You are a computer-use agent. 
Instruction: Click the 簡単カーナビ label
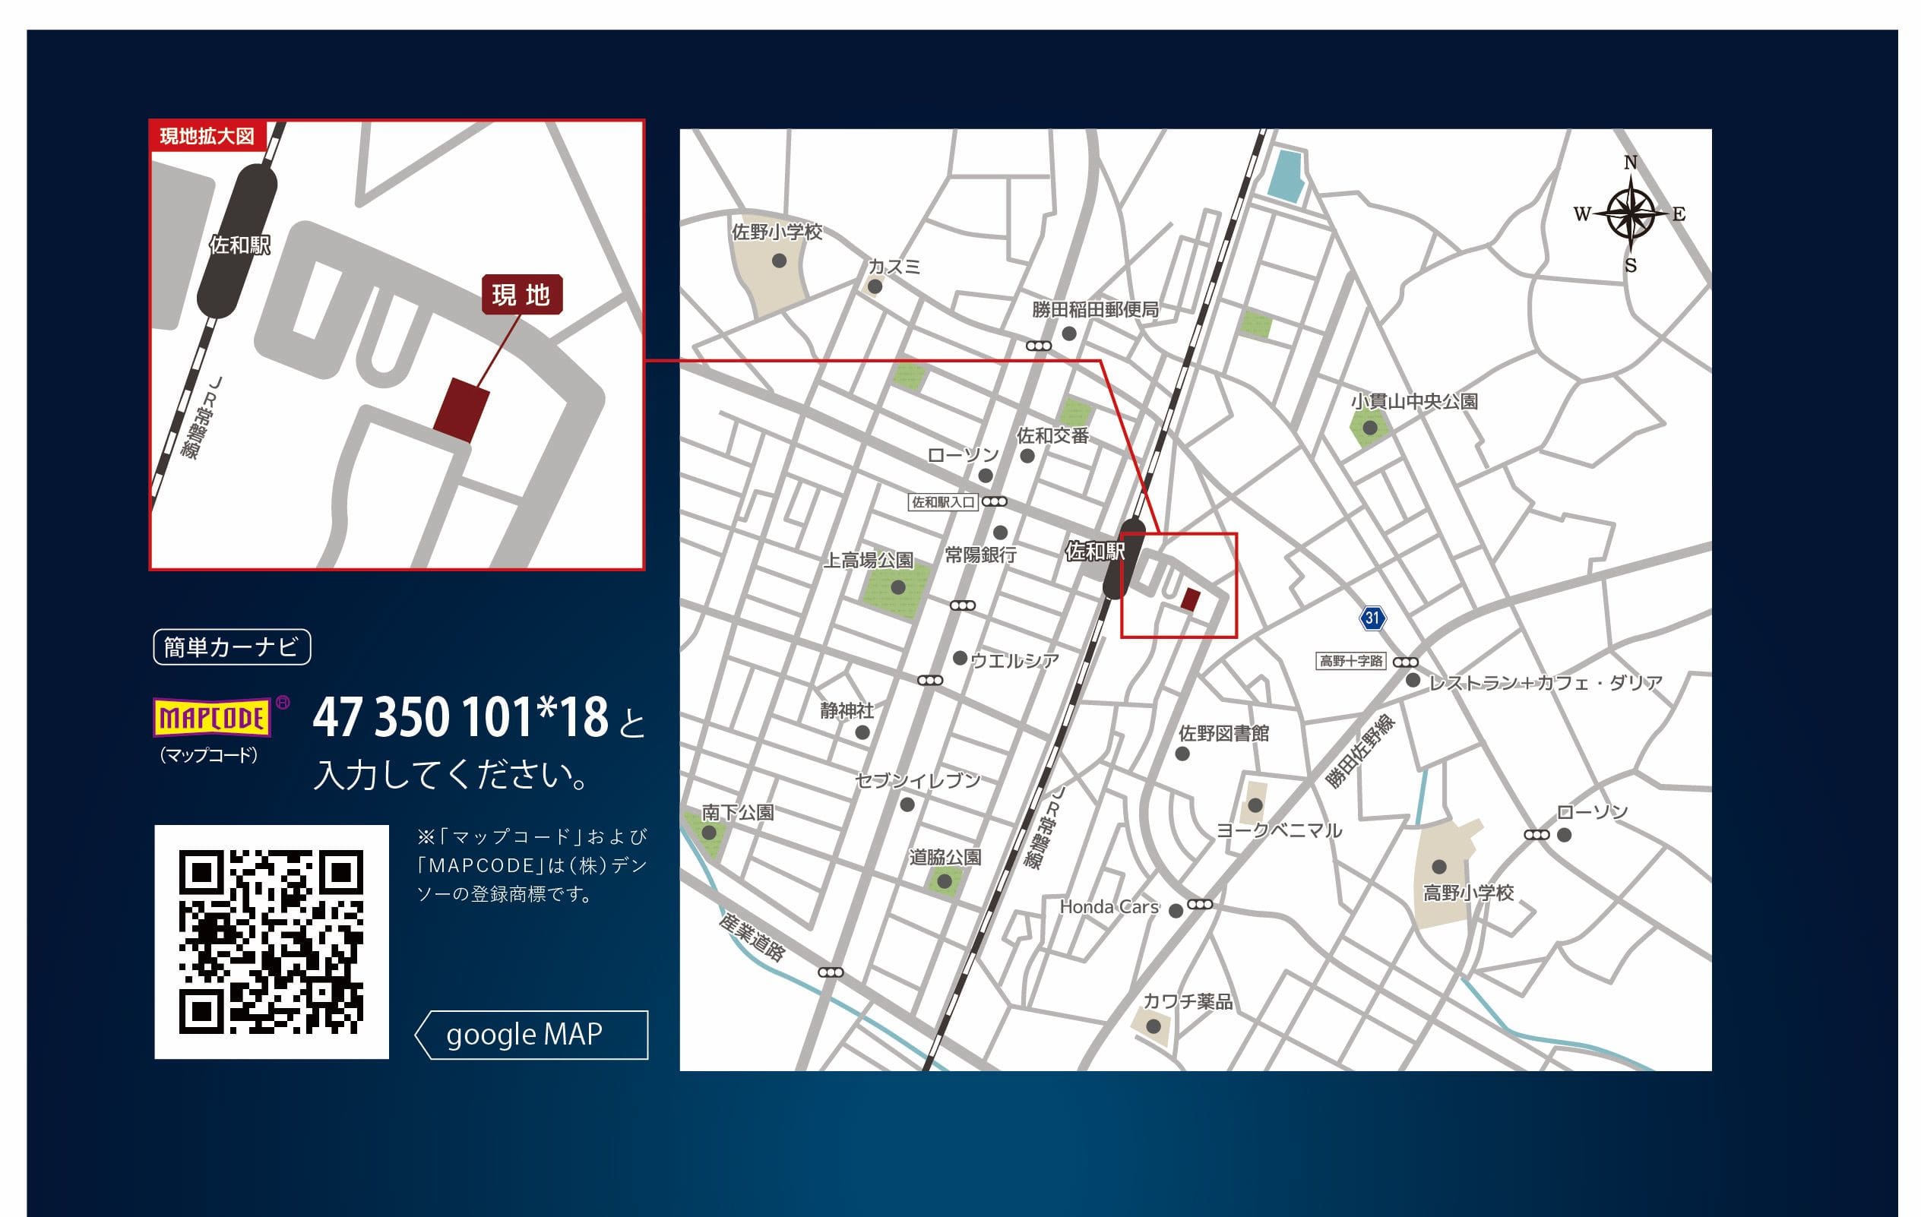[231, 646]
